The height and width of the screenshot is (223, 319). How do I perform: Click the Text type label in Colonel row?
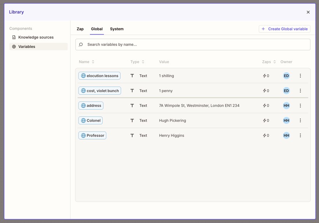(x=143, y=121)
